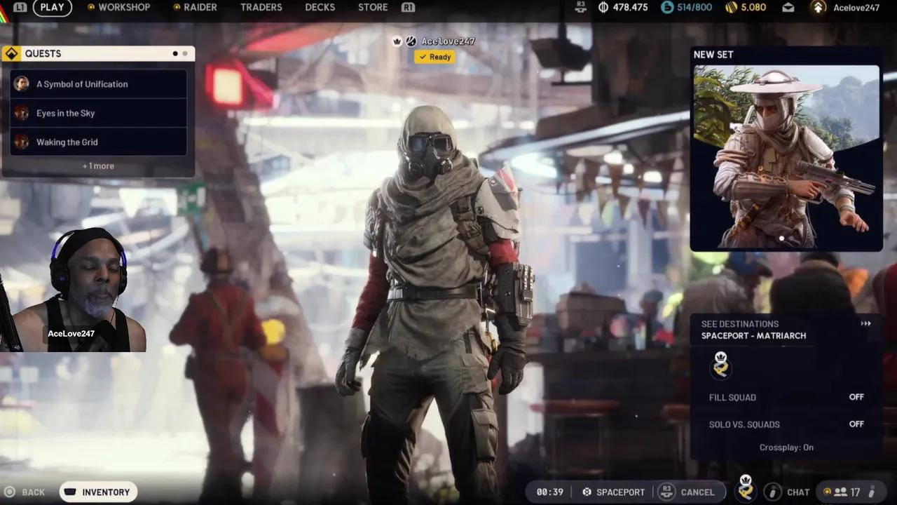This screenshot has width=897, height=505.
Task: Click the Eyes in the Sky quest icon
Action: coord(22,113)
